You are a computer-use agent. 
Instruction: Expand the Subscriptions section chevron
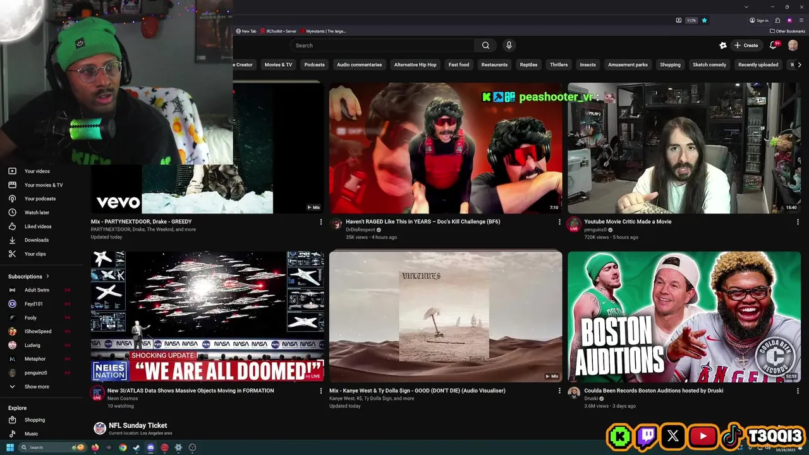47,276
